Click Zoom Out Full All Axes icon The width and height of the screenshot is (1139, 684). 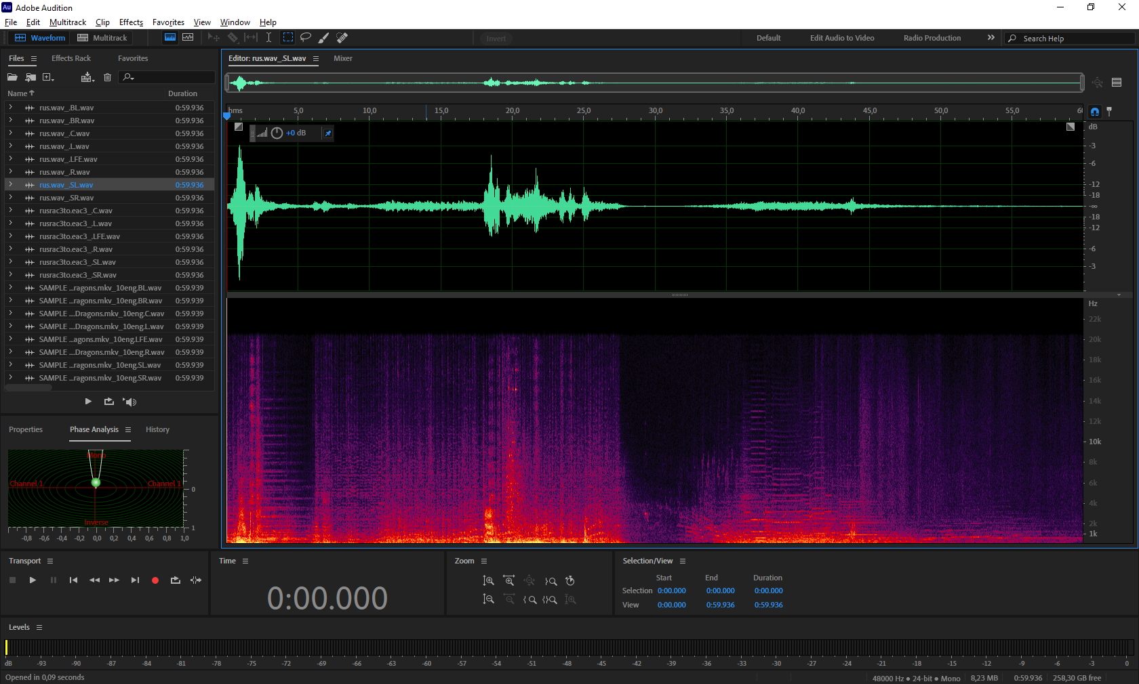click(x=529, y=580)
